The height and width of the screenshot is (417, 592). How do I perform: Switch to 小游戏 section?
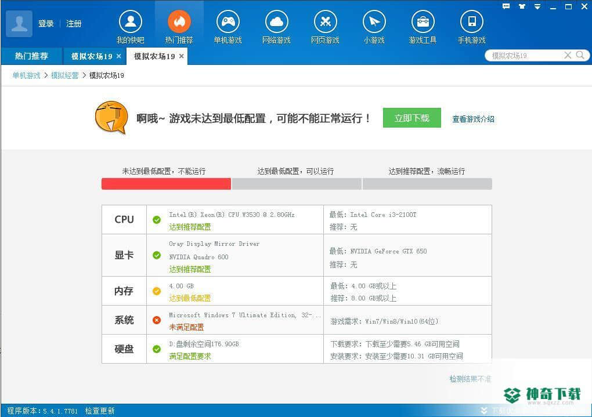click(374, 27)
